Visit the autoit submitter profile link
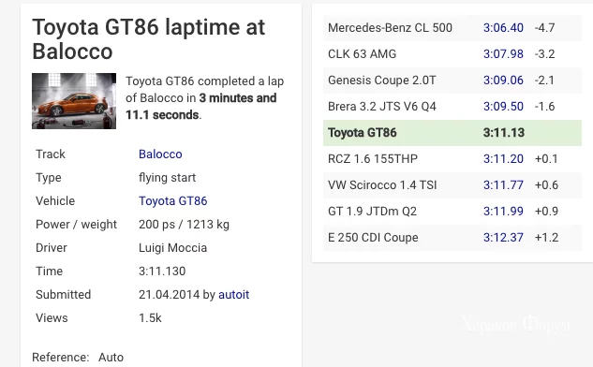The image size is (593, 367). pos(233,294)
